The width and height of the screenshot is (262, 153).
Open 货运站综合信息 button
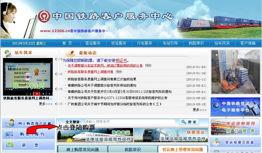[235, 142]
